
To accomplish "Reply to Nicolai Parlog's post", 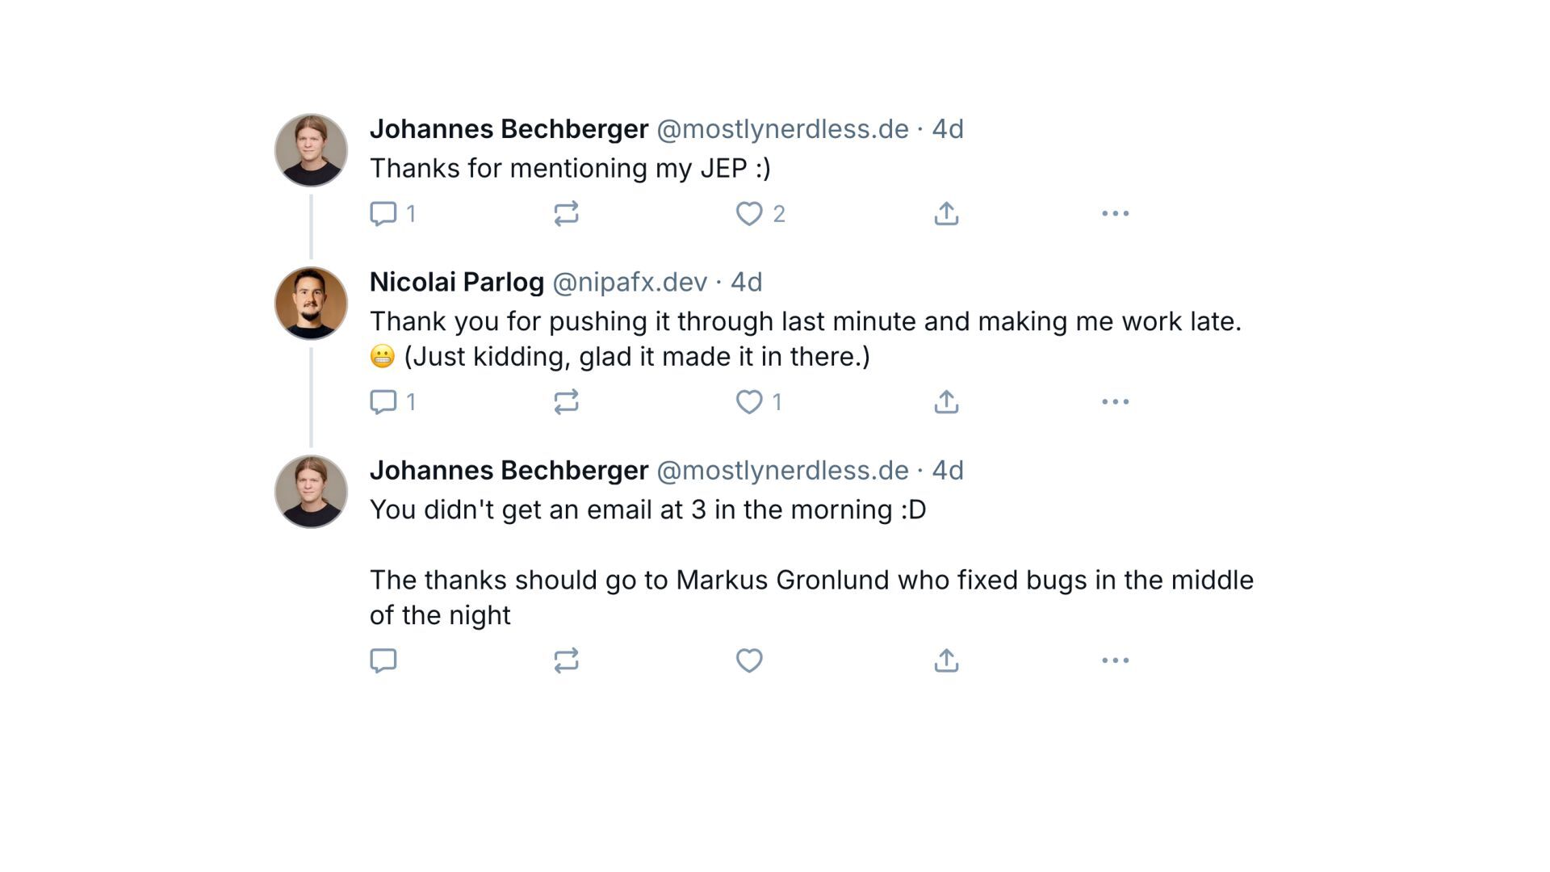I will click(383, 402).
